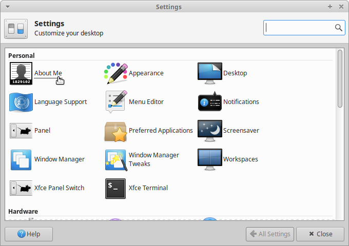Click the Appearance label

[x=146, y=73]
